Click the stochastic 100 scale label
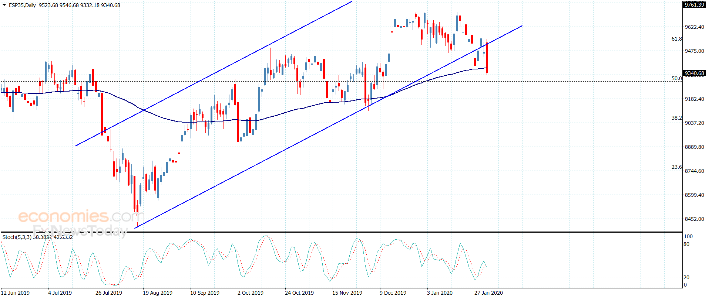Viewport: 709px width, 298px height. click(688, 236)
